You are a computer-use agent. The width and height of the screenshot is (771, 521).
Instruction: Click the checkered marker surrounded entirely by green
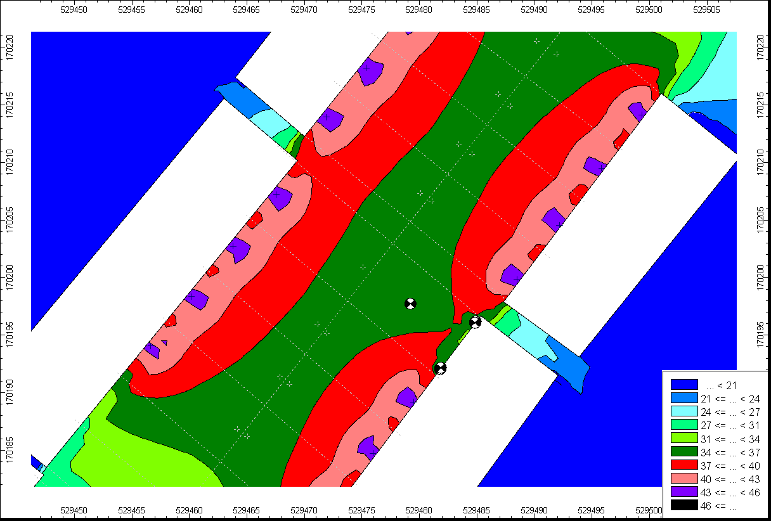tap(410, 304)
